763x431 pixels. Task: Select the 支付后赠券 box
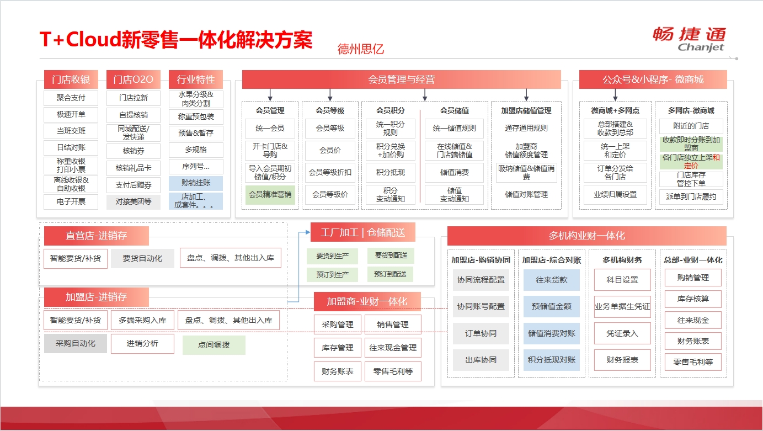click(134, 185)
